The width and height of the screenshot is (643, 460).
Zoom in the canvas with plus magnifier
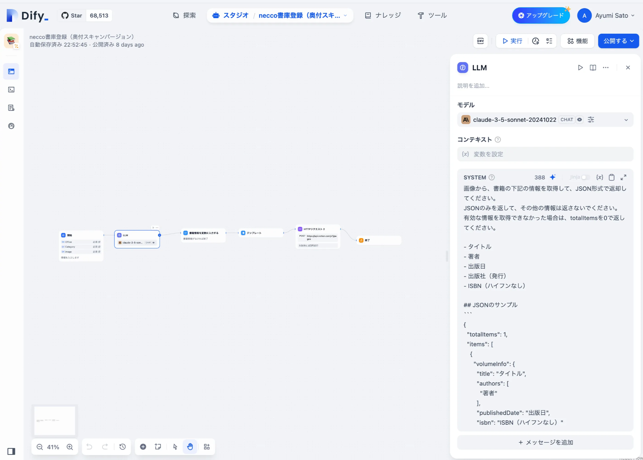pyautogui.click(x=70, y=447)
